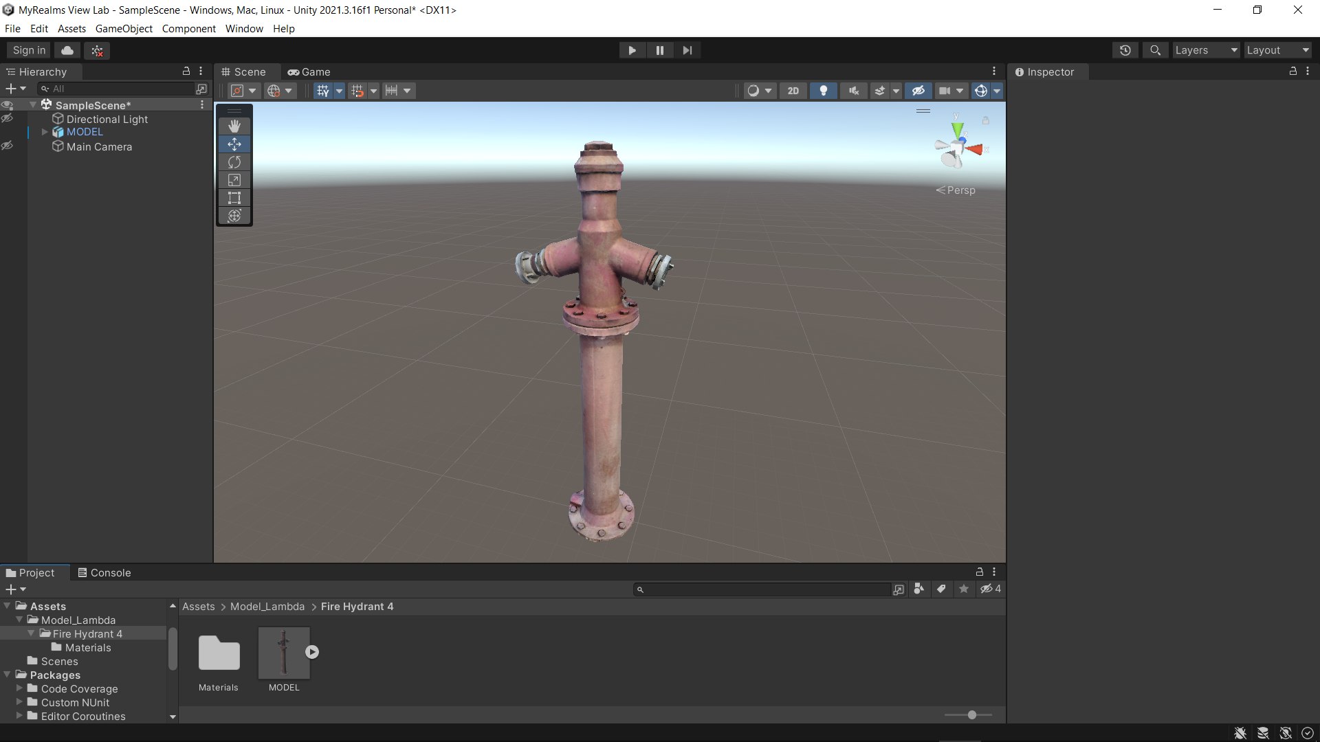
Task: Click Model_Lambda in breadcrumb path
Action: click(x=267, y=607)
